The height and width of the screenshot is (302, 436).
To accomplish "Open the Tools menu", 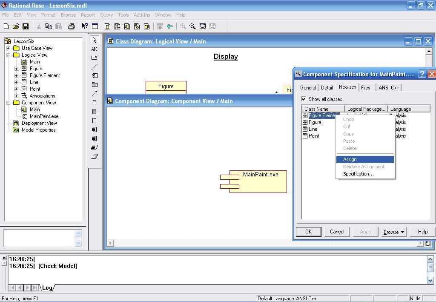I will pos(123,15).
